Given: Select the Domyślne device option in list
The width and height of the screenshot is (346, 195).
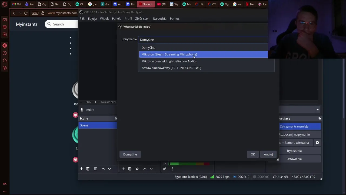Looking at the screenshot, I should (207, 48).
